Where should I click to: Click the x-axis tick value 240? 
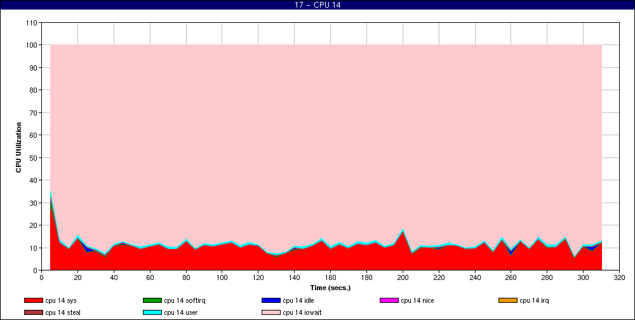[475, 277]
